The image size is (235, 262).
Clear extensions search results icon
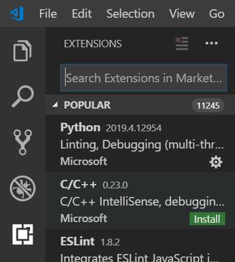coord(182,43)
